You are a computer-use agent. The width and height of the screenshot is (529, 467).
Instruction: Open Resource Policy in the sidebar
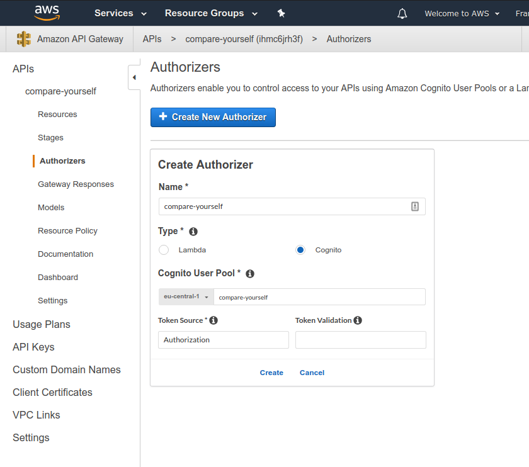67,230
